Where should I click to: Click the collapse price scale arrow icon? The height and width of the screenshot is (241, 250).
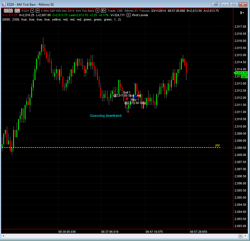242,13
